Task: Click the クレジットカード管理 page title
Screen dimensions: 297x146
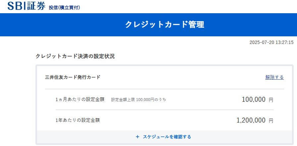Action: (x=165, y=25)
